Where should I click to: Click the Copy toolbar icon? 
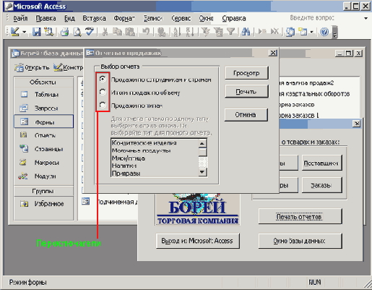117,32
